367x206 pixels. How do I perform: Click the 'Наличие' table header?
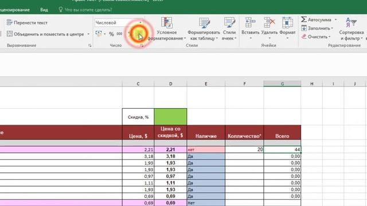[x=206, y=132]
